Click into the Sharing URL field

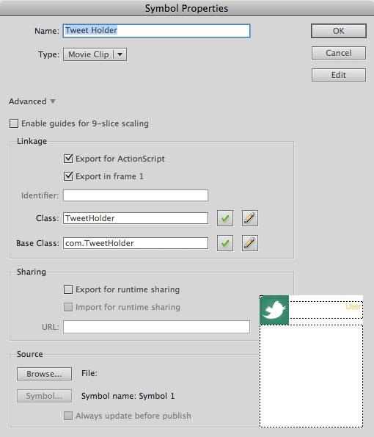[x=156, y=327]
